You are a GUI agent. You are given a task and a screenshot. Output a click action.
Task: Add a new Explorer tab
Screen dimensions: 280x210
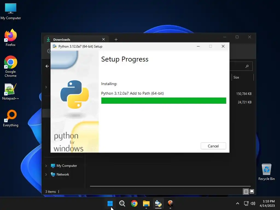click(116, 39)
